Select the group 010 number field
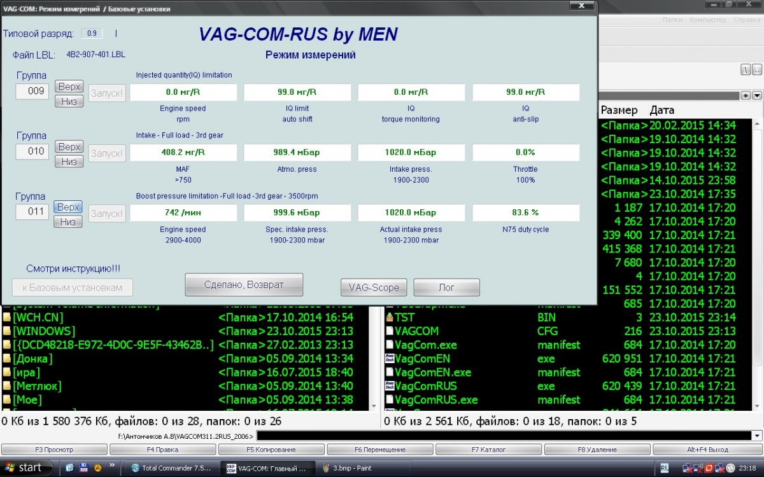Screen dimensions: 764x477 32,151
